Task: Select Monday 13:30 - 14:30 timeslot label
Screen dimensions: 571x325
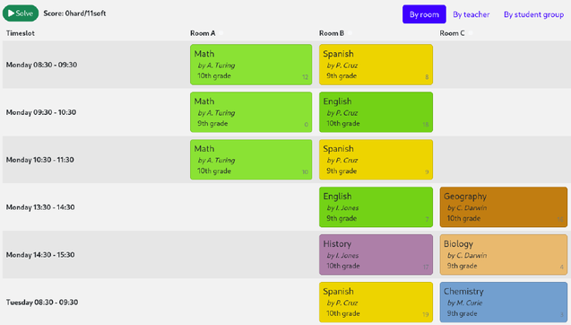Action: pos(40,206)
